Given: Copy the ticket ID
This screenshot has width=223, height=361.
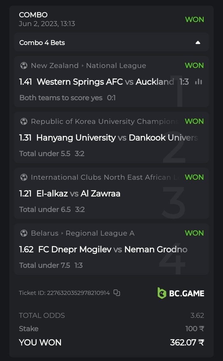Looking at the screenshot, I should pos(117,293).
